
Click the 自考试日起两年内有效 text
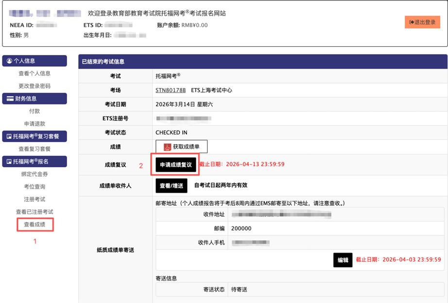point(221,185)
